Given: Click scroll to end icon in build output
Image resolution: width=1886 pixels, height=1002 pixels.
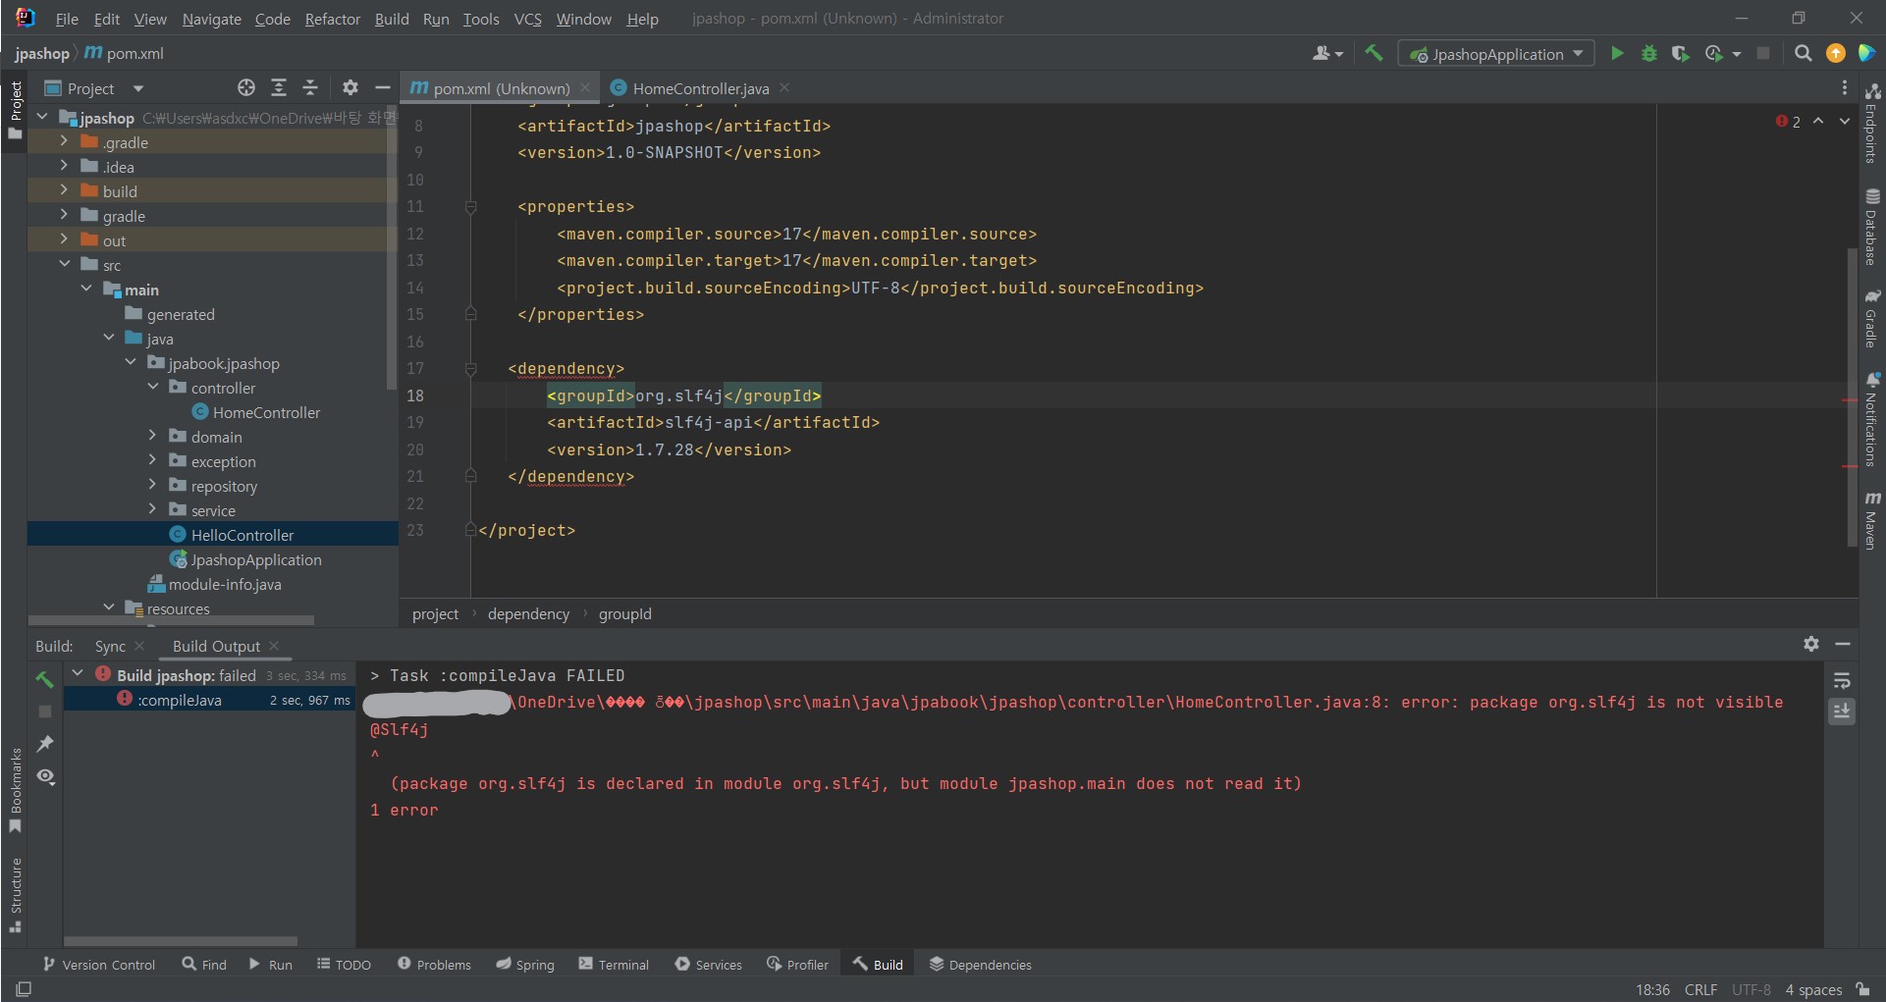Looking at the screenshot, I should [1842, 711].
